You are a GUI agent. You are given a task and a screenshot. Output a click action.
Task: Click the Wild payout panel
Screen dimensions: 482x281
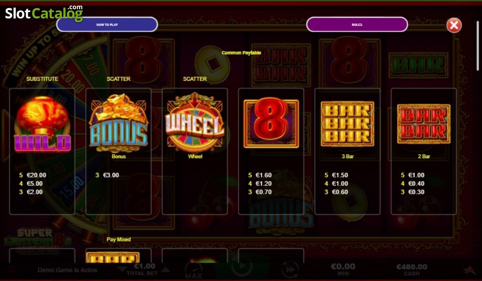click(x=42, y=151)
